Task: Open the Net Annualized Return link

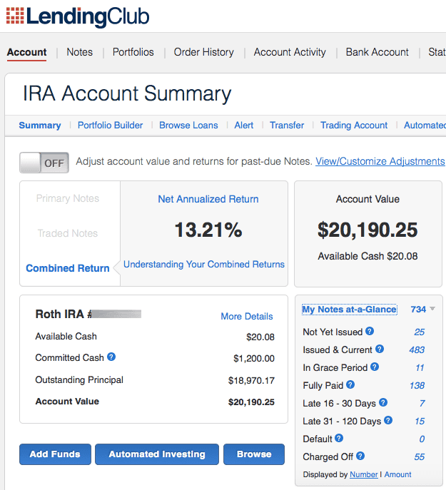Action: (x=208, y=199)
